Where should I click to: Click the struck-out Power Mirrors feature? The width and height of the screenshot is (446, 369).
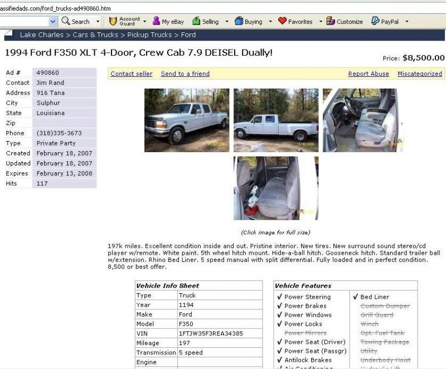[x=306, y=333]
